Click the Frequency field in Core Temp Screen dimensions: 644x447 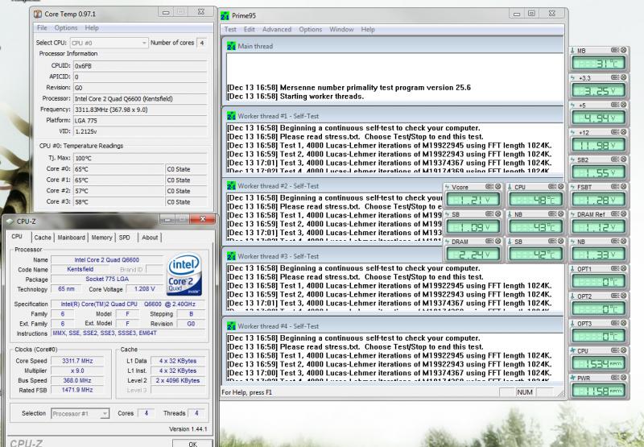click(139, 110)
